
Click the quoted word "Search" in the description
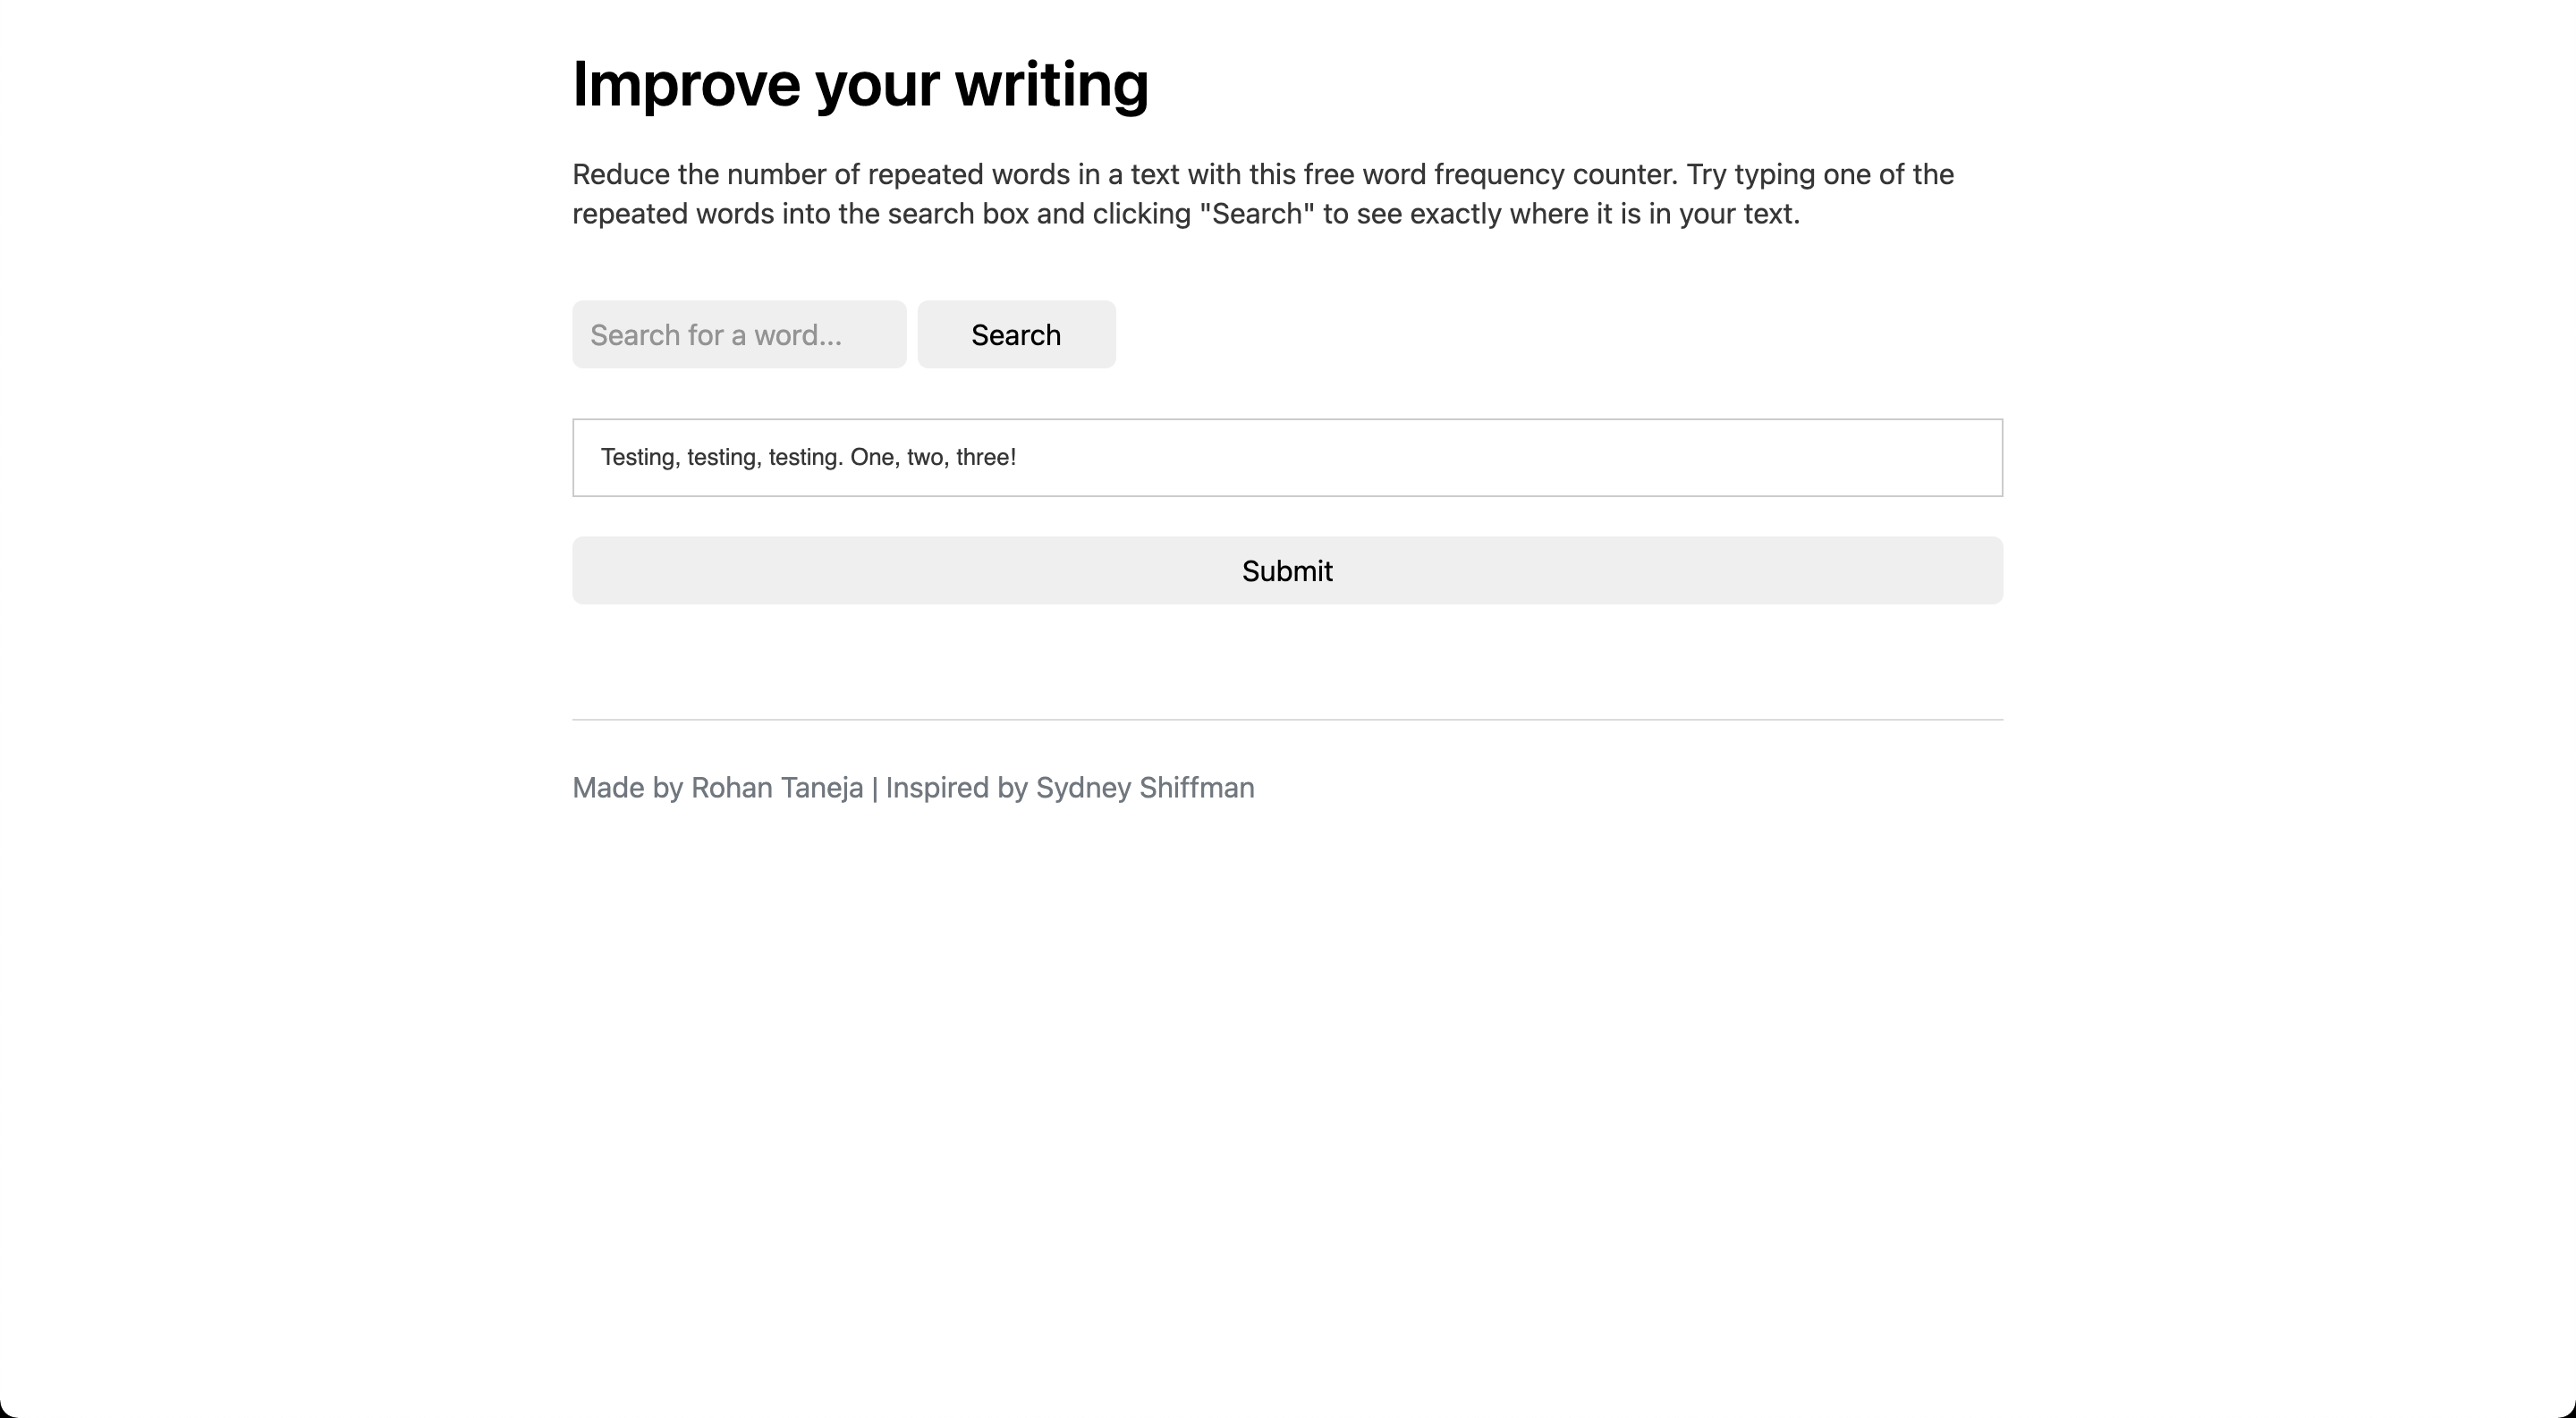tap(1256, 214)
